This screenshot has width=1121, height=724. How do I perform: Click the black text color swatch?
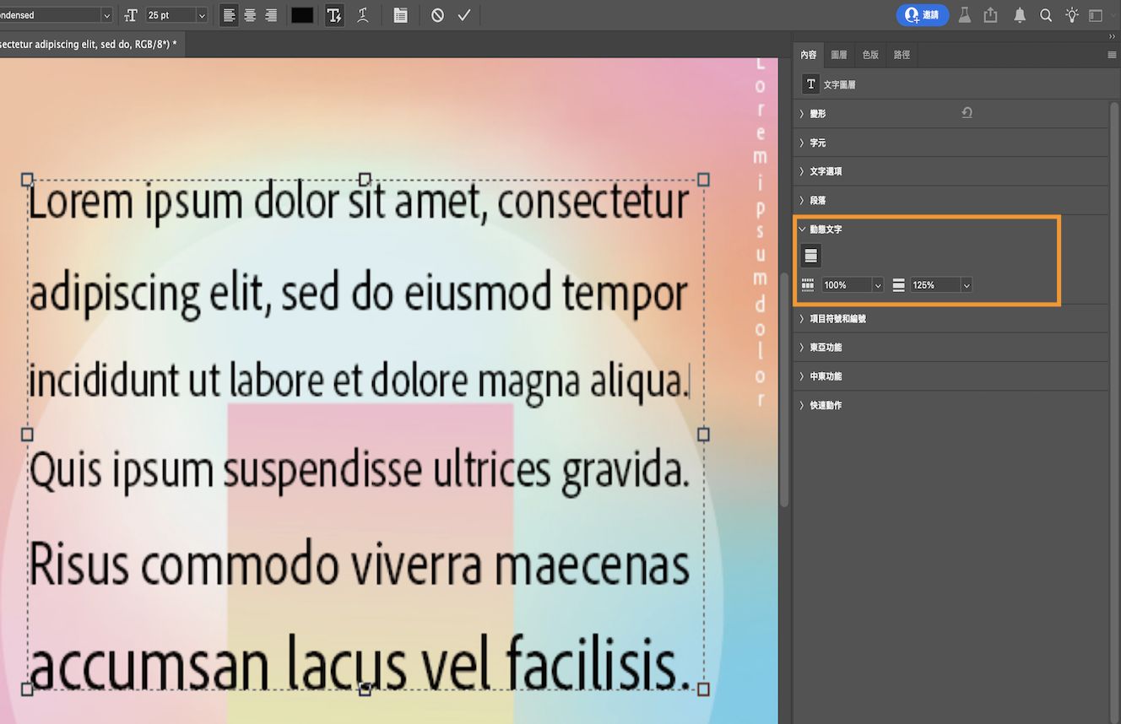(302, 14)
